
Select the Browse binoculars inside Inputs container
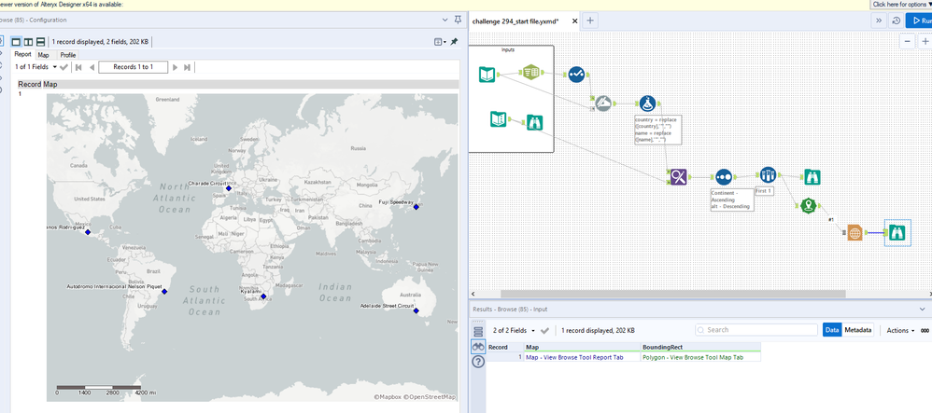coord(534,123)
